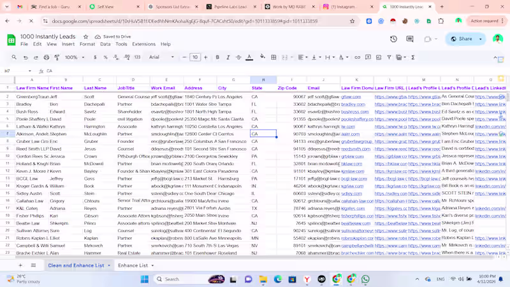
Task: Open the text color picker
Action: click(249, 57)
